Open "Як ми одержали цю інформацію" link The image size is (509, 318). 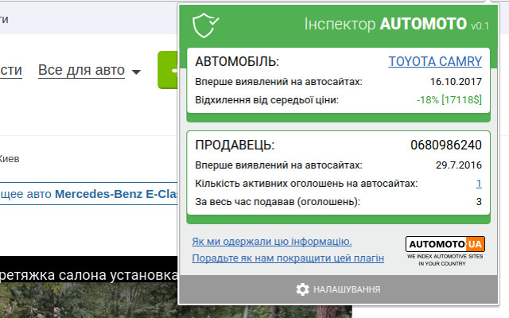(272, 242)
